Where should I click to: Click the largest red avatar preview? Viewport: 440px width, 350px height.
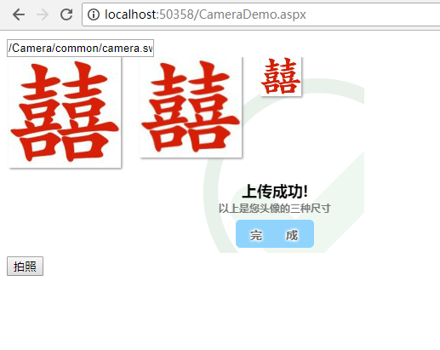[65, 112]
